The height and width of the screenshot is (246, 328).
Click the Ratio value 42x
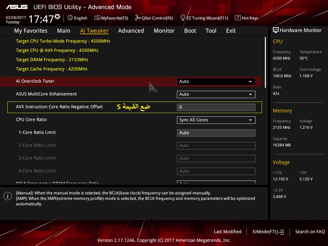click(x=276, y=94)
